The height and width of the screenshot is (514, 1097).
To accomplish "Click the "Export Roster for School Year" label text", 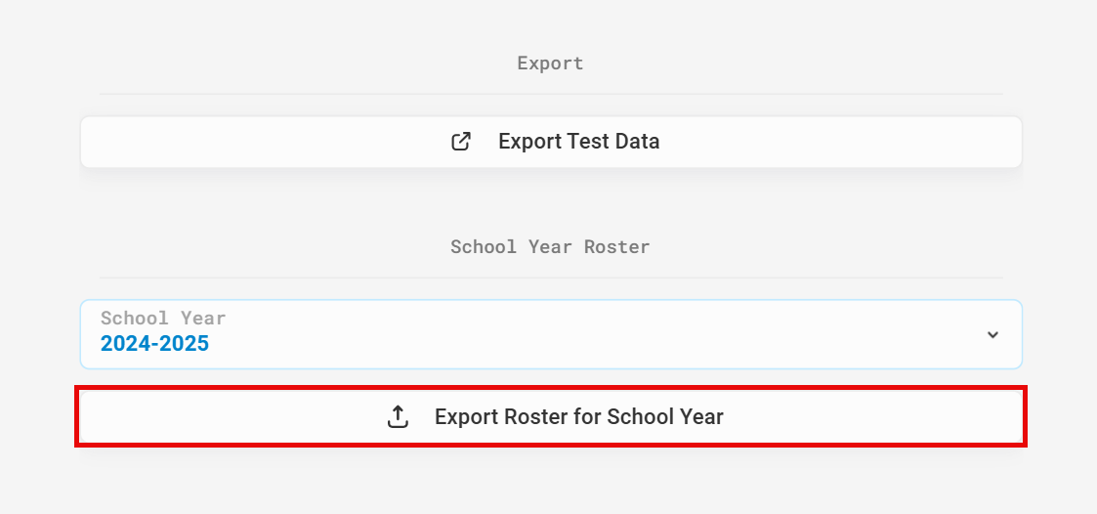I will coord(578,416).
